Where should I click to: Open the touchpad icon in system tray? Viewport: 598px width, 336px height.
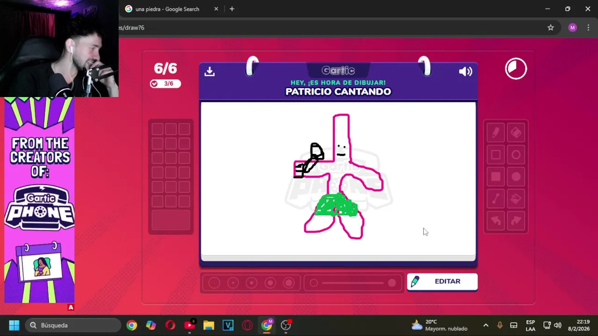[x=513, y=325]
